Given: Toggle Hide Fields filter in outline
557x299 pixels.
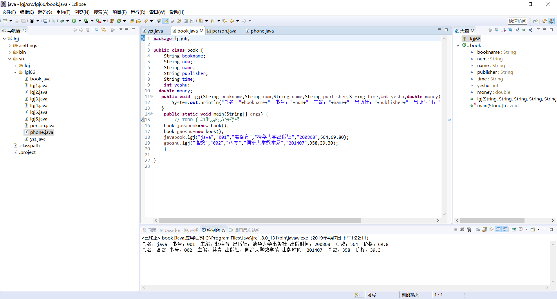Looking at the screenshot, I should point(510,30).
